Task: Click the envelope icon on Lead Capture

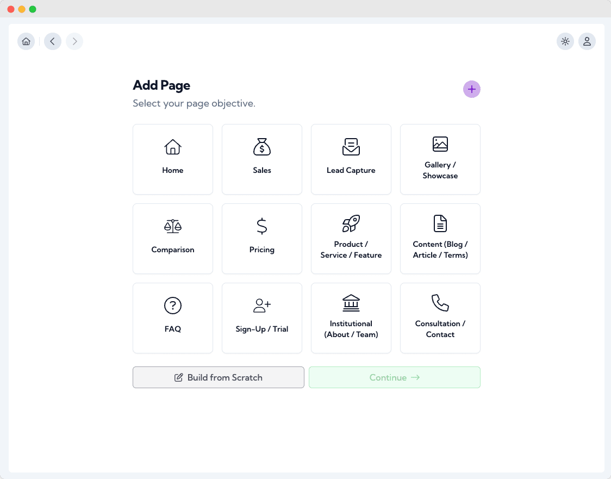Action: [351, 147]
